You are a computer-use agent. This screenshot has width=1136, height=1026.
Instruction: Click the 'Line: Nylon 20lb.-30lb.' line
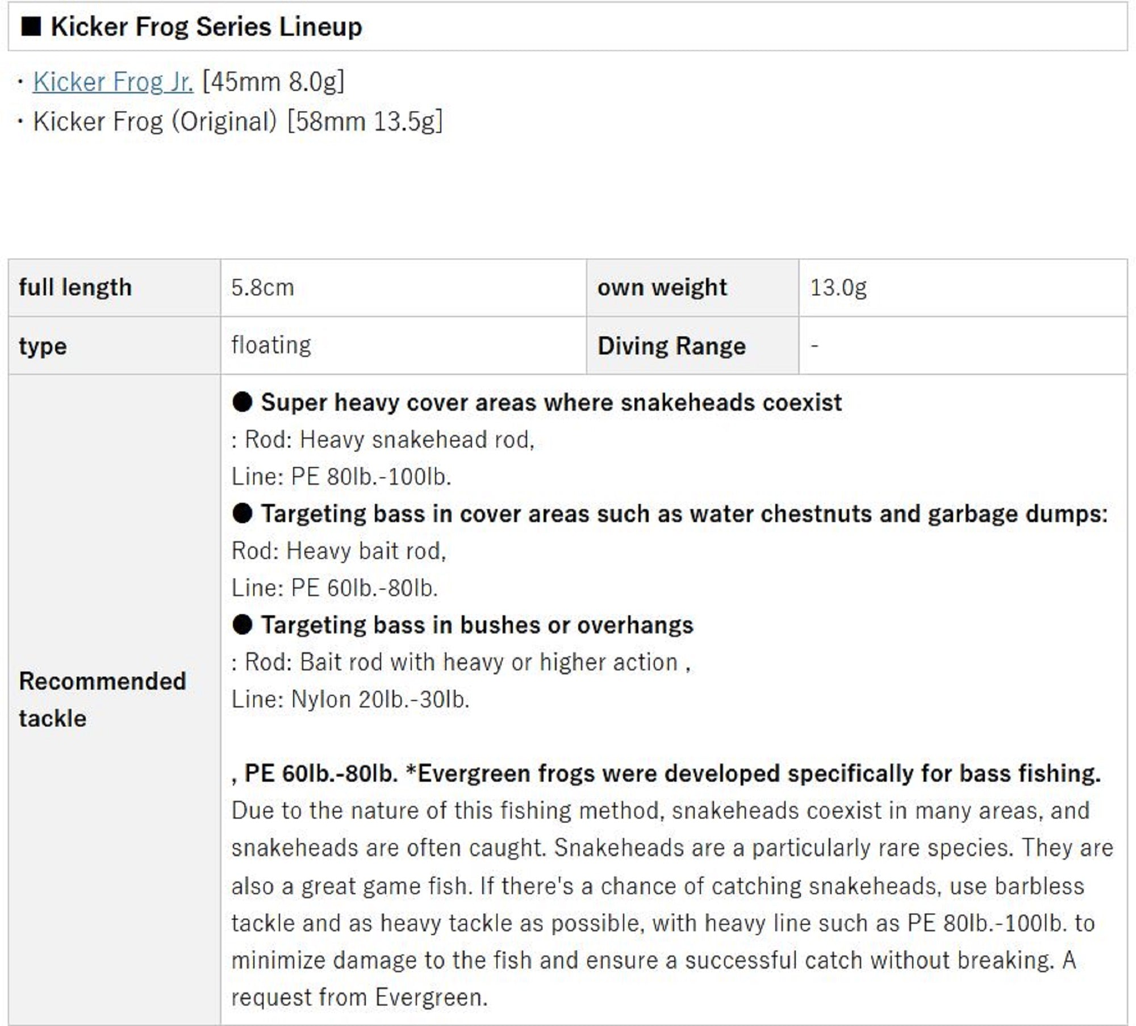(x=350, y=699)
